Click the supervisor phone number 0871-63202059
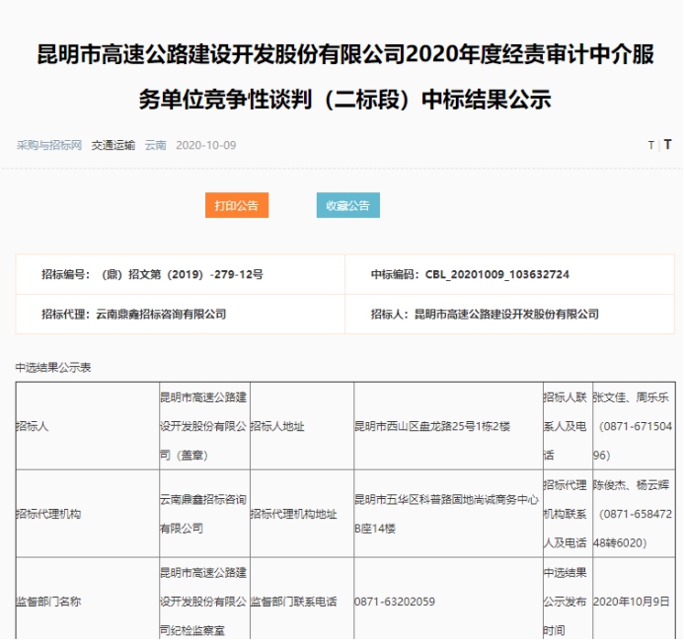 point(395,601)
